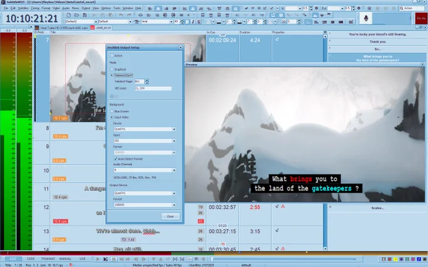The image size is (428, 267).
Task: Select the Graphical mode radio button
Action: pyautogui.click(x=111, y=69)
